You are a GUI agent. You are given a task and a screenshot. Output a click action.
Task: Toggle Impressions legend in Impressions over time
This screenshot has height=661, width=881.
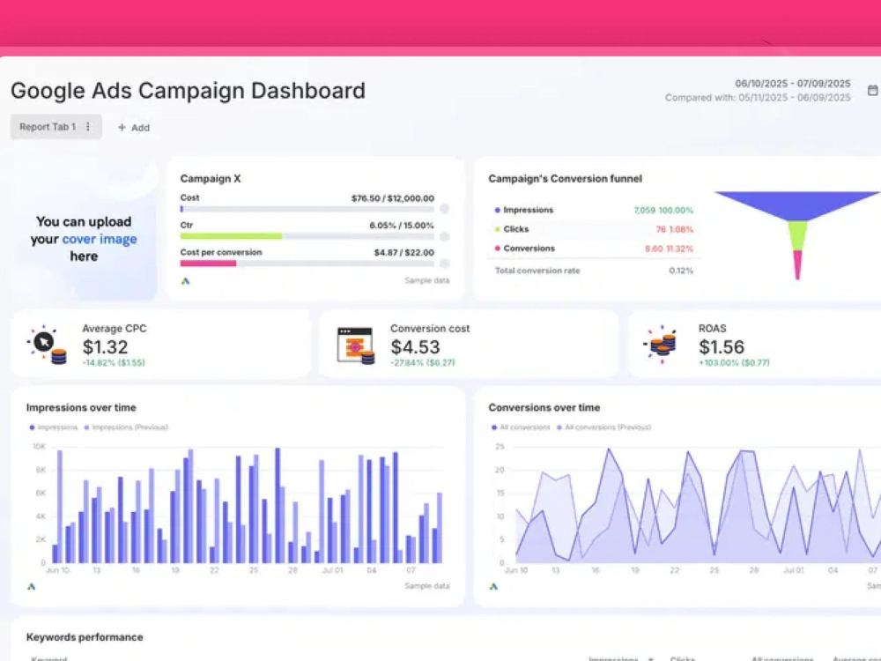click(x=54, y=427)
